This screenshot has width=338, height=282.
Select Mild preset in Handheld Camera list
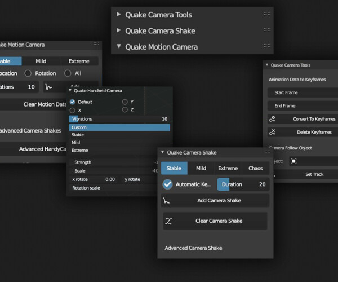[x=119, y=143]
